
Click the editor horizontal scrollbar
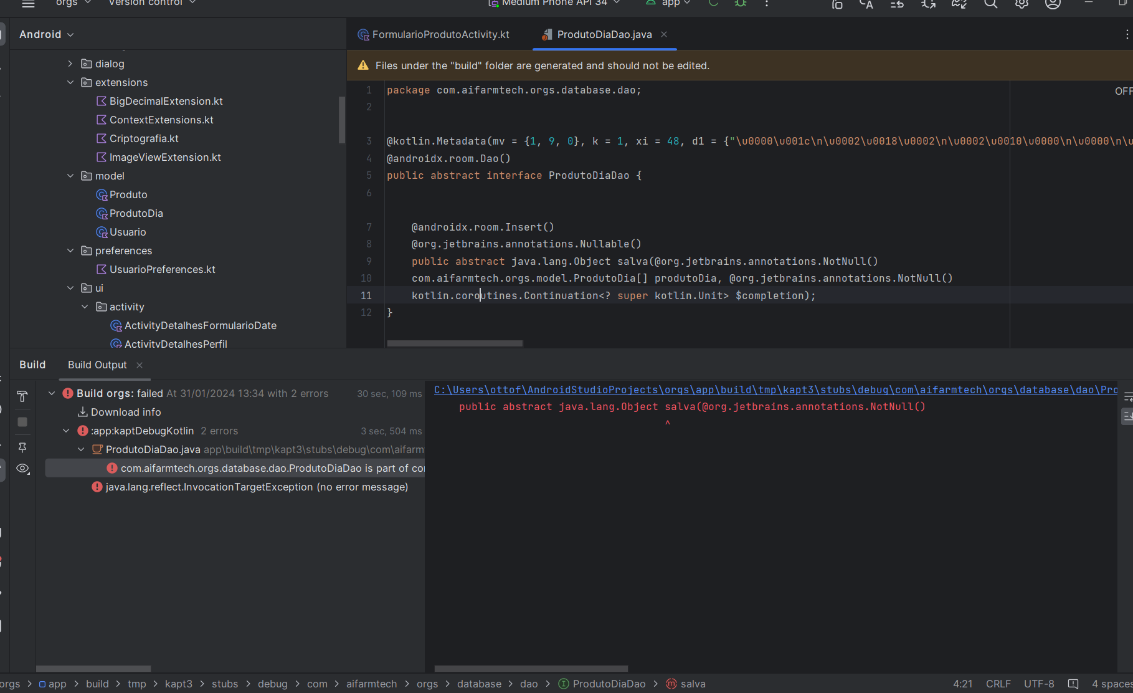(455, 343)
